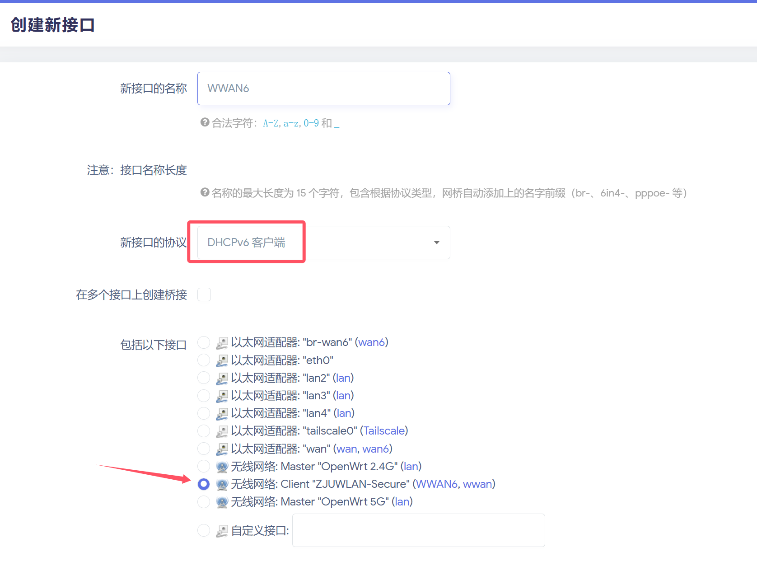Click the protocol dropdown arrow
The height and width of the screenshot is (566, 757).
(436, 243)
